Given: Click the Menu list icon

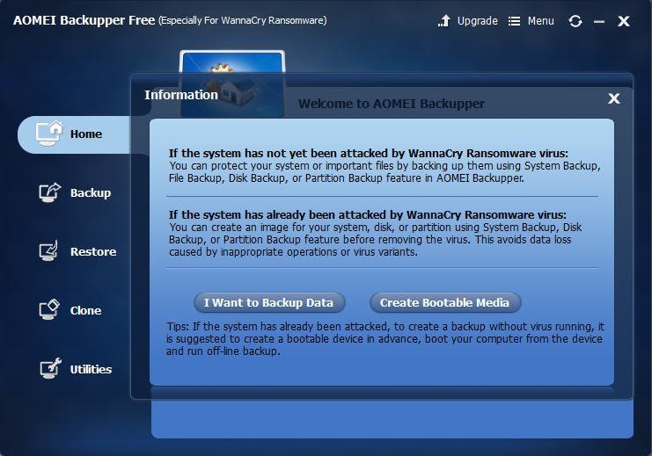Looking at the screenshot, I should pos(514,21).
